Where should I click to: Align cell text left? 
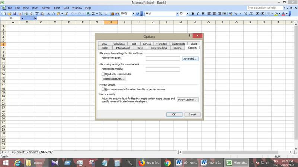coord(209,13)
